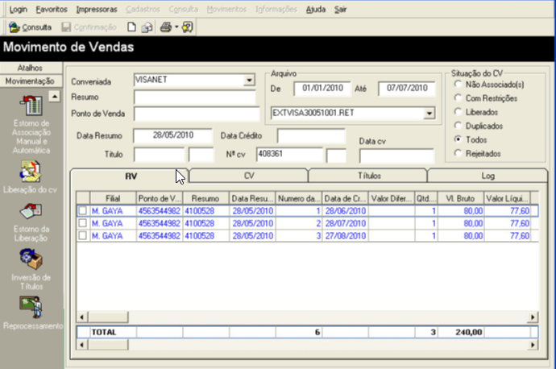
Task: Click the Movimentação sidebar button
Action: 31,81
